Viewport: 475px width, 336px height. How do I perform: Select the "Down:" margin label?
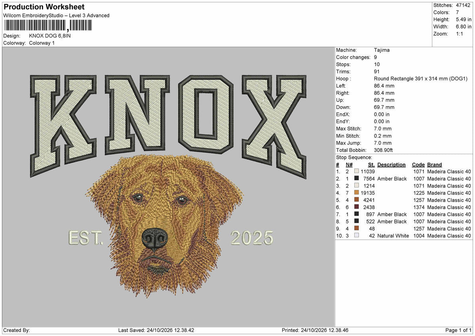pos(343,107)
